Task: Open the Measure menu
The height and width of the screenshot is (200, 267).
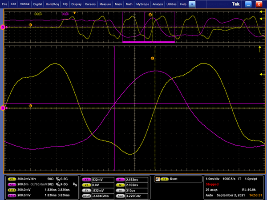Action: (105, 4)
